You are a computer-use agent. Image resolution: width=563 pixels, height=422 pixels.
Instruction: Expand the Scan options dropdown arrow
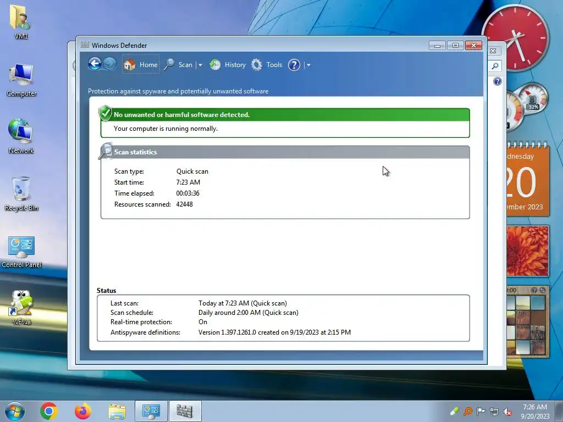200,65
